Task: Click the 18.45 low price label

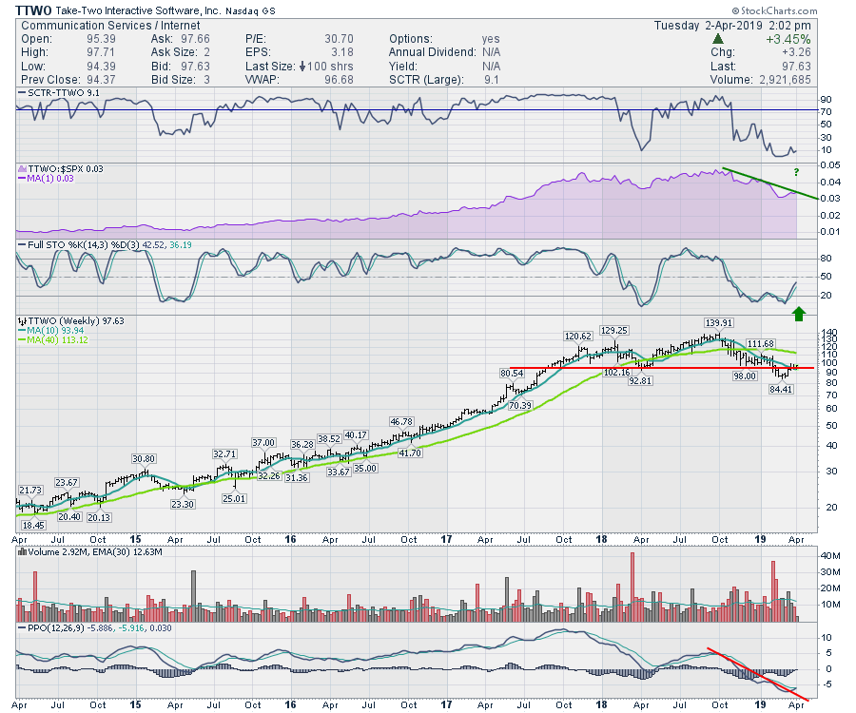Action: click(x=33, y=526)
